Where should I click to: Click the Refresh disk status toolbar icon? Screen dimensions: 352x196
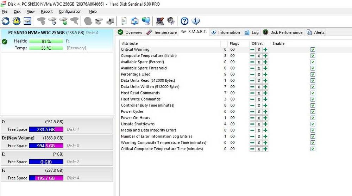click(x=6, y=21)
